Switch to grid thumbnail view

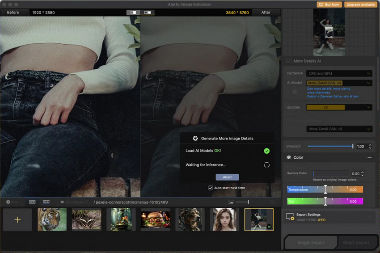click(x=32, y=202)
